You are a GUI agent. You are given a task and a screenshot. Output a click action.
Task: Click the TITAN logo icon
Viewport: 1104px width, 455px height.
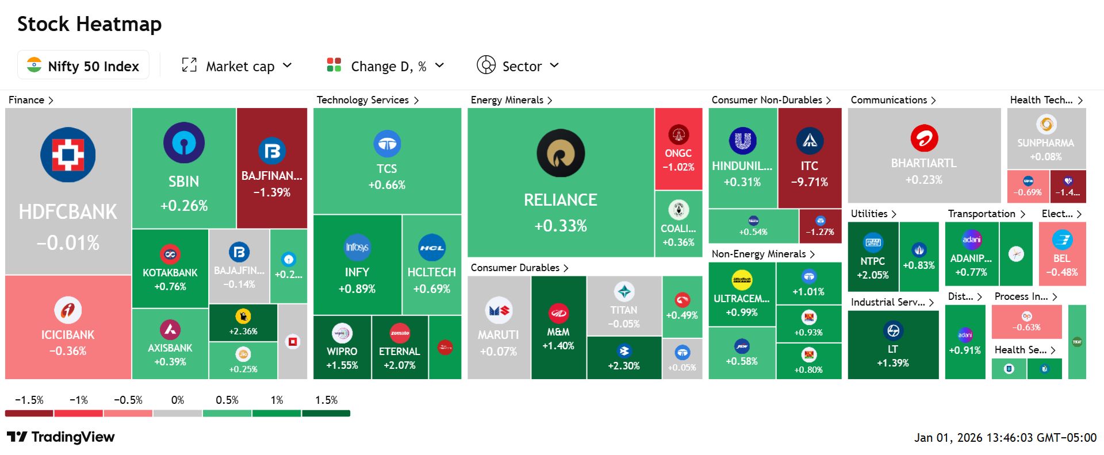[624, 292]
